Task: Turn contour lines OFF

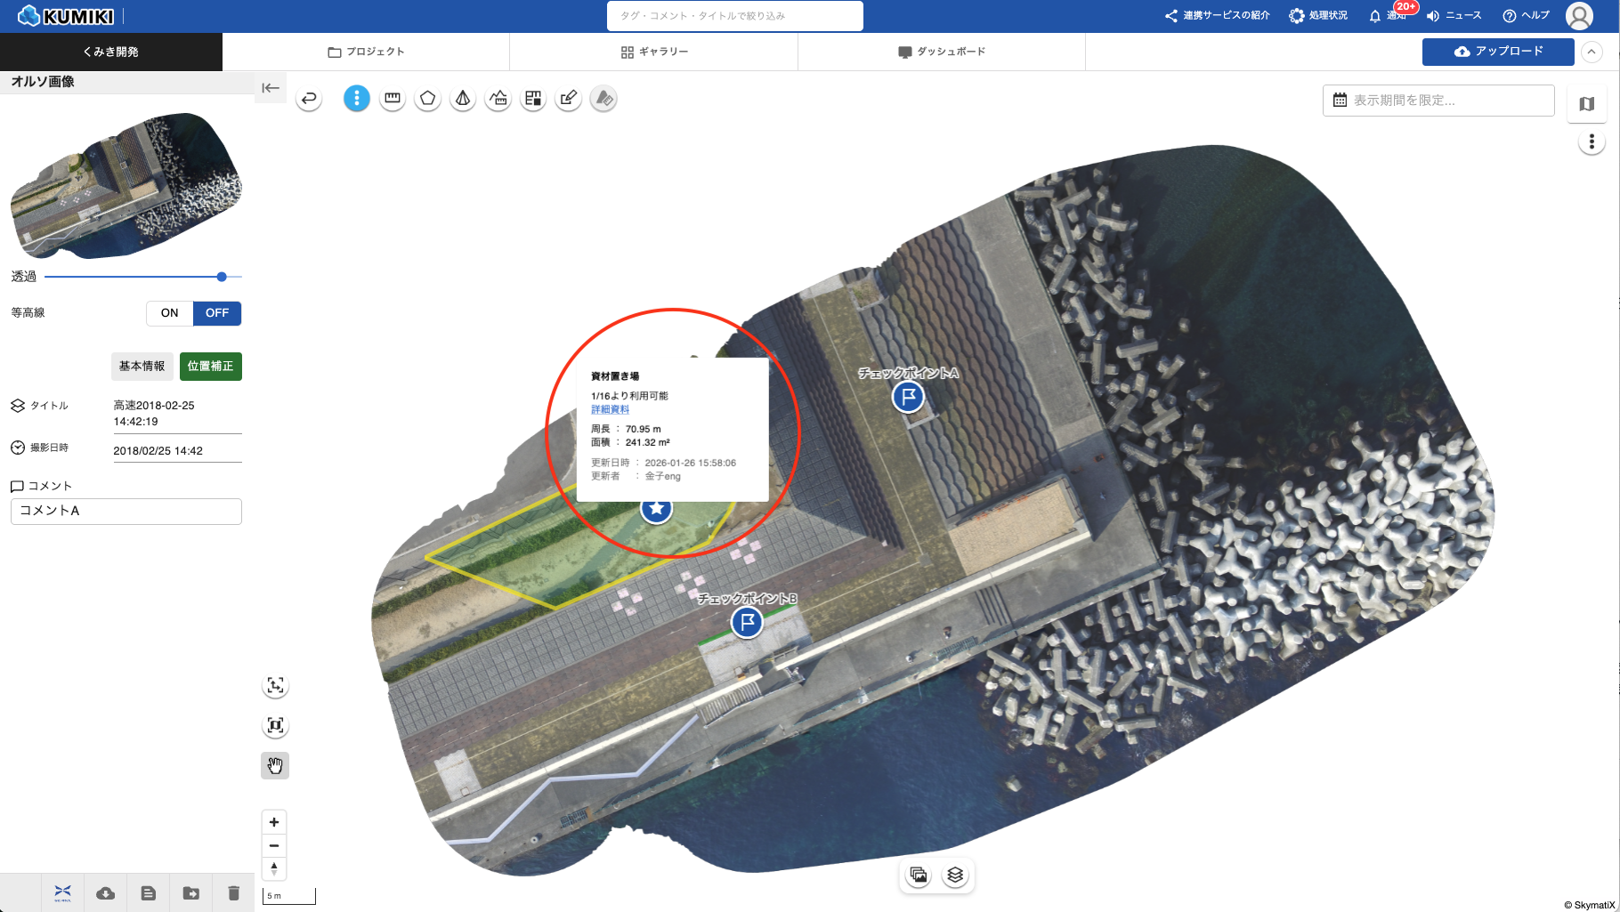Action: (x=217, y=313)
